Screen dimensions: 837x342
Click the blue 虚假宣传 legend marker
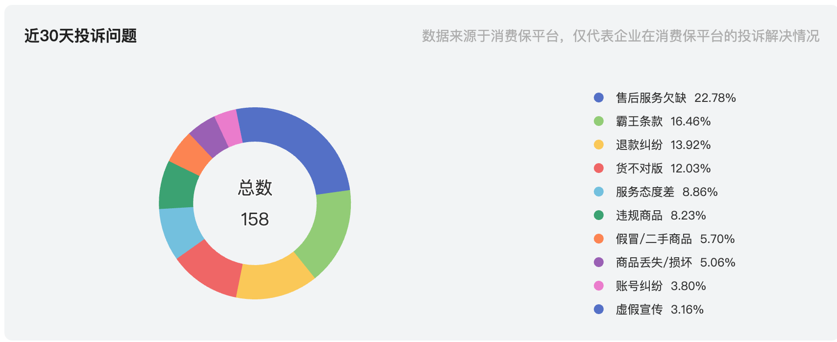[x=598, y=309]
